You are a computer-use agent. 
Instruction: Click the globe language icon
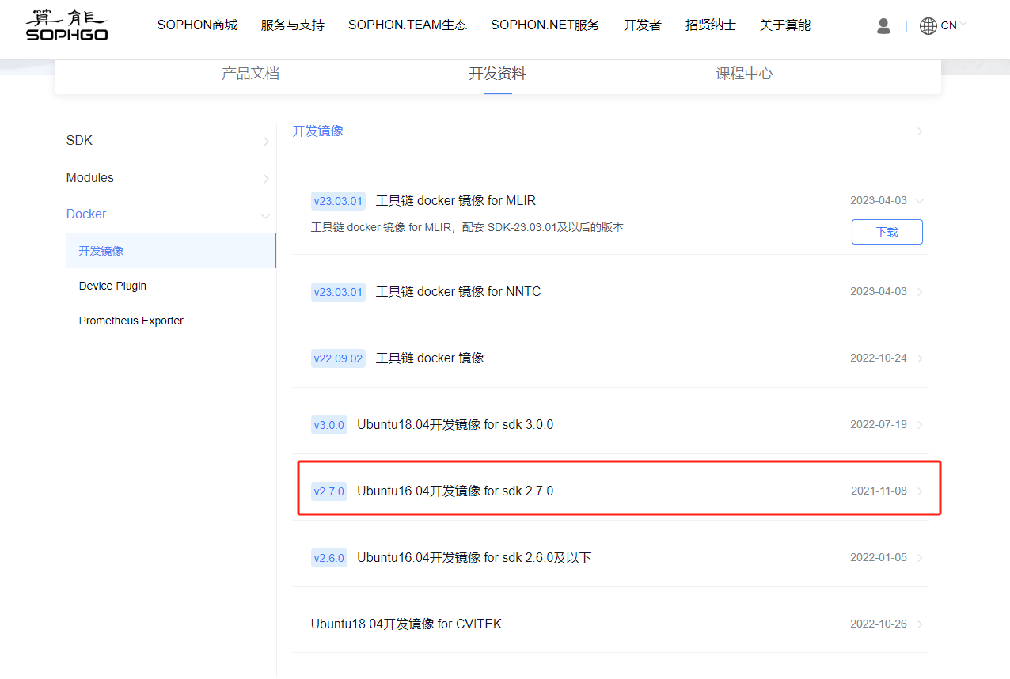(x=930, y=25)
